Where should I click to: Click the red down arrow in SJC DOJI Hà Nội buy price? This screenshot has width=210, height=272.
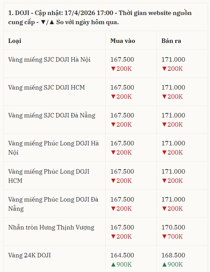point(113,69)
